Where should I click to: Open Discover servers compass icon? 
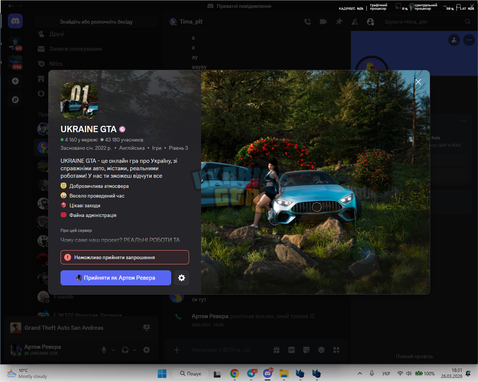[15, 100]
